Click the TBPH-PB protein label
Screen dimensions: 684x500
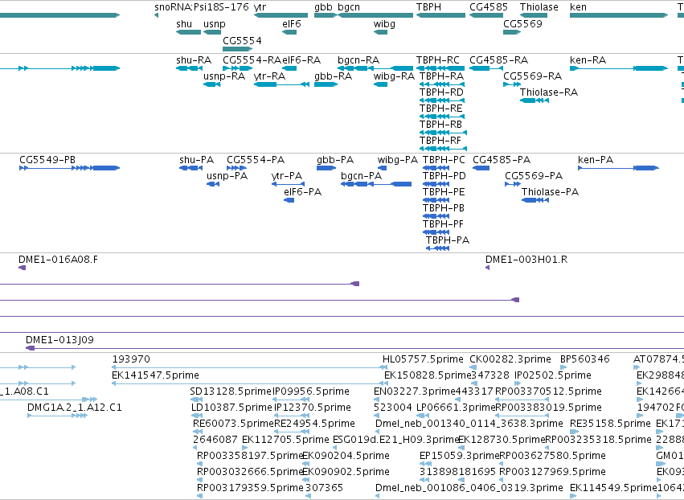(443, 208)
